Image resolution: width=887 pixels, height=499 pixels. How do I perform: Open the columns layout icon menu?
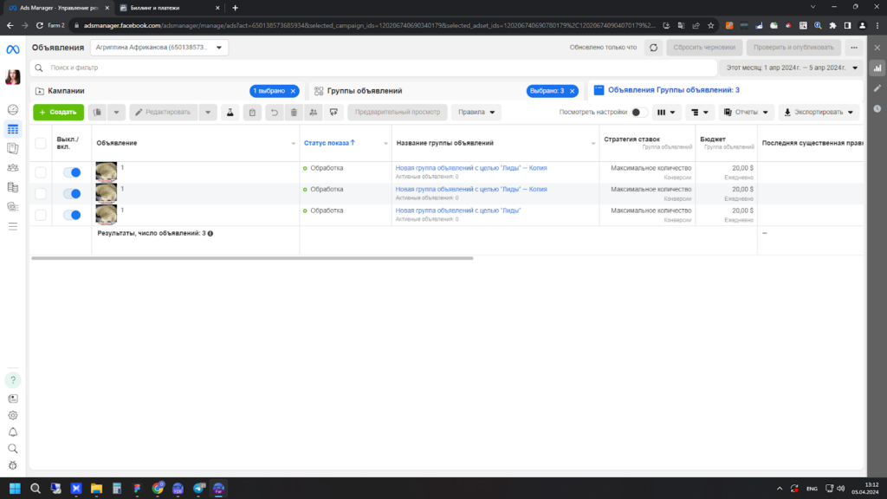666,112
